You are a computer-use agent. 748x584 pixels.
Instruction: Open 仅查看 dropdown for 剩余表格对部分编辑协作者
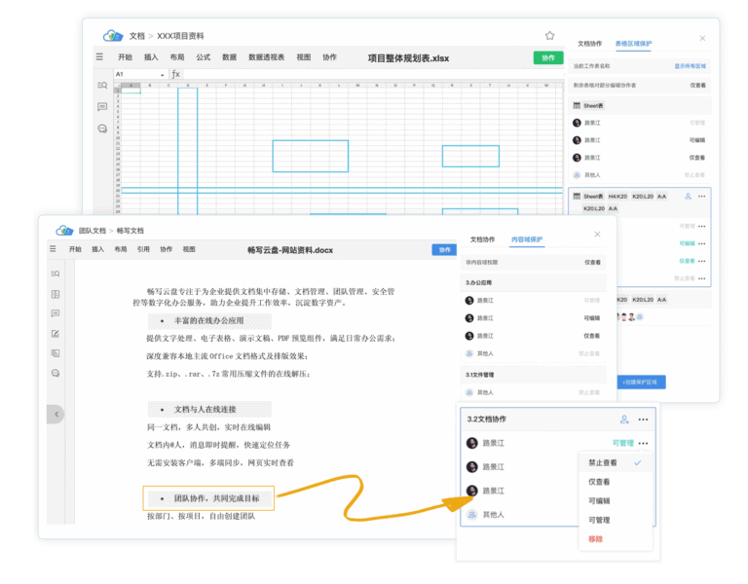click(x=697, y=86)
